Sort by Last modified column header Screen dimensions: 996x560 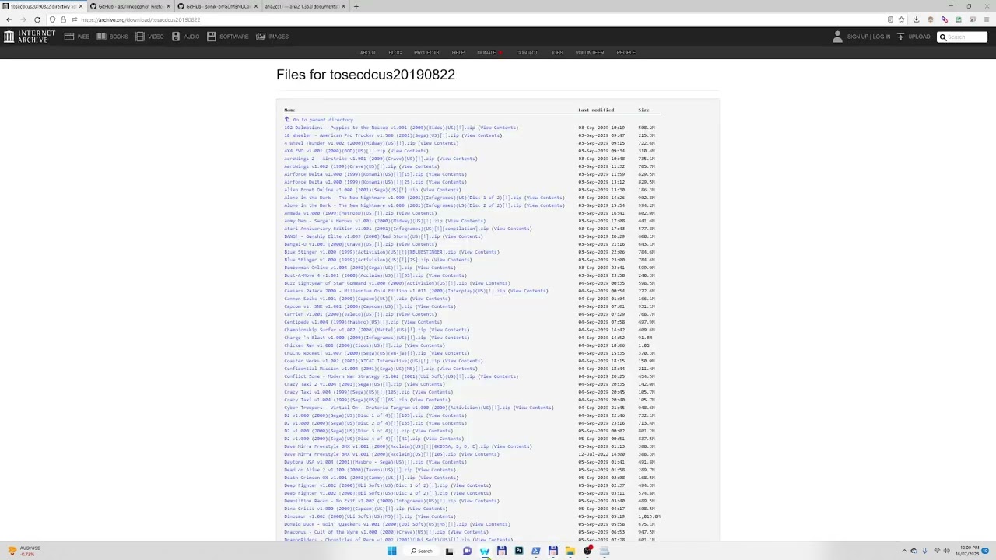(596, 110)
